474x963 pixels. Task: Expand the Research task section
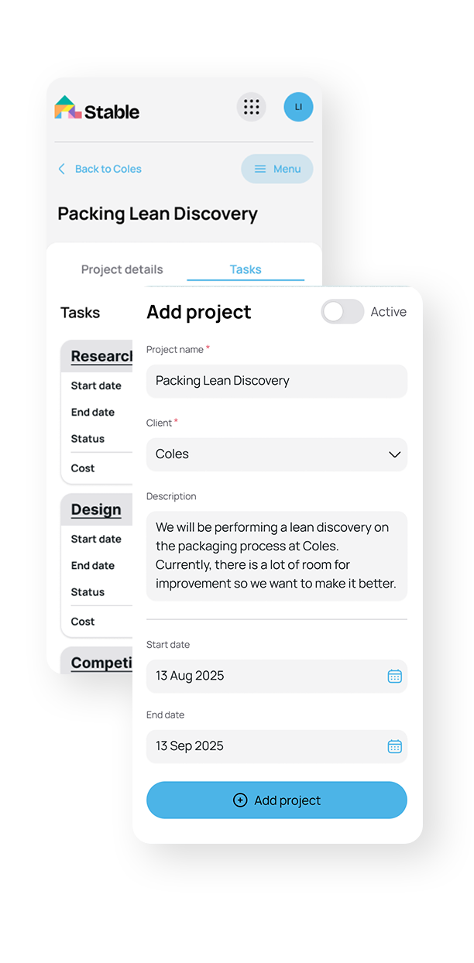[101, 355]
